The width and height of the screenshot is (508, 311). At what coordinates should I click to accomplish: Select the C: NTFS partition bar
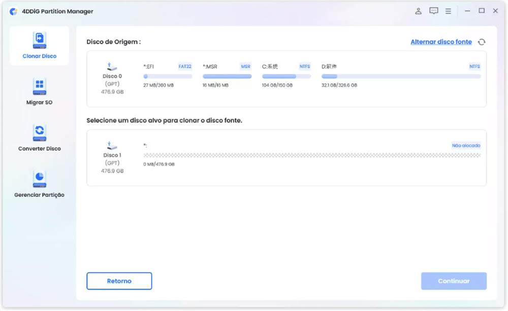coord(287,77)
